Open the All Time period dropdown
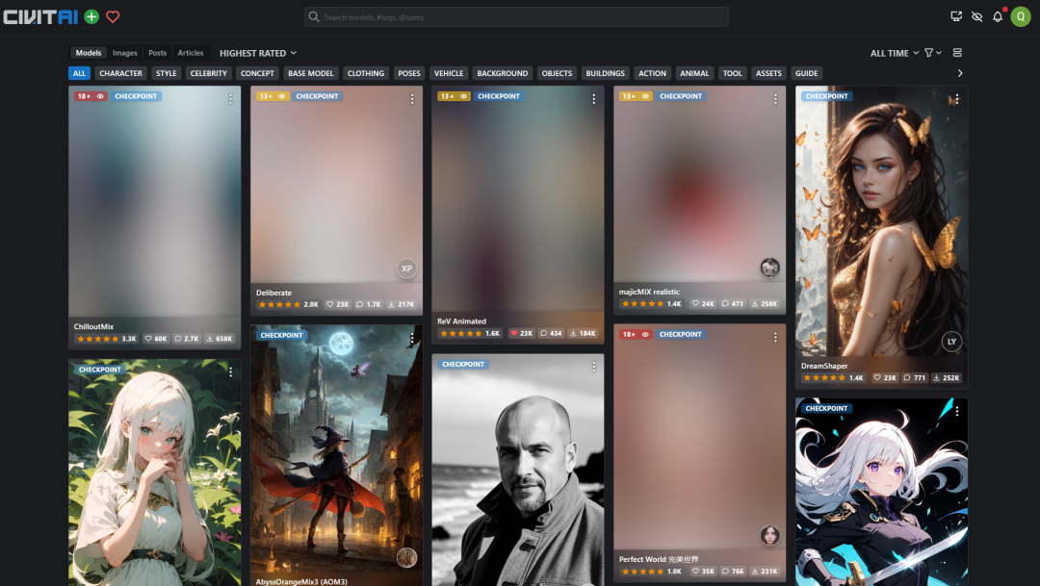The width and height of the screenshot is (1040, 586). click(x=895, y=53)
